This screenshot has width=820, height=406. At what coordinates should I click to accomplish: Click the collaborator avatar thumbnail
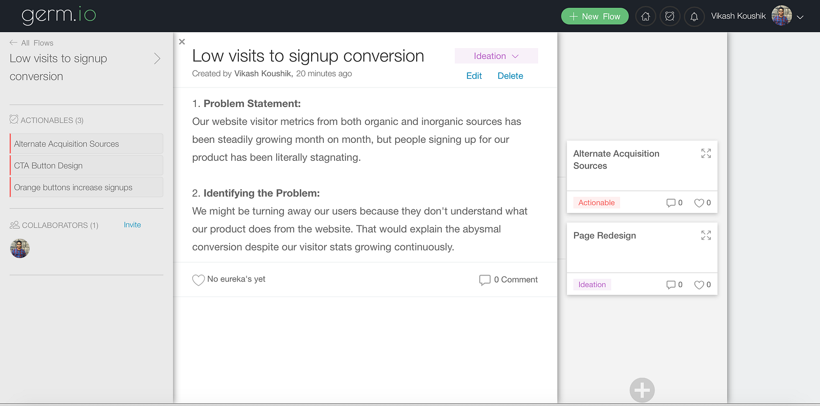tap(20, 248)
